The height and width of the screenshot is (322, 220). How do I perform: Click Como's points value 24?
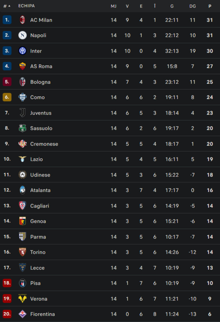pos(210,97)
